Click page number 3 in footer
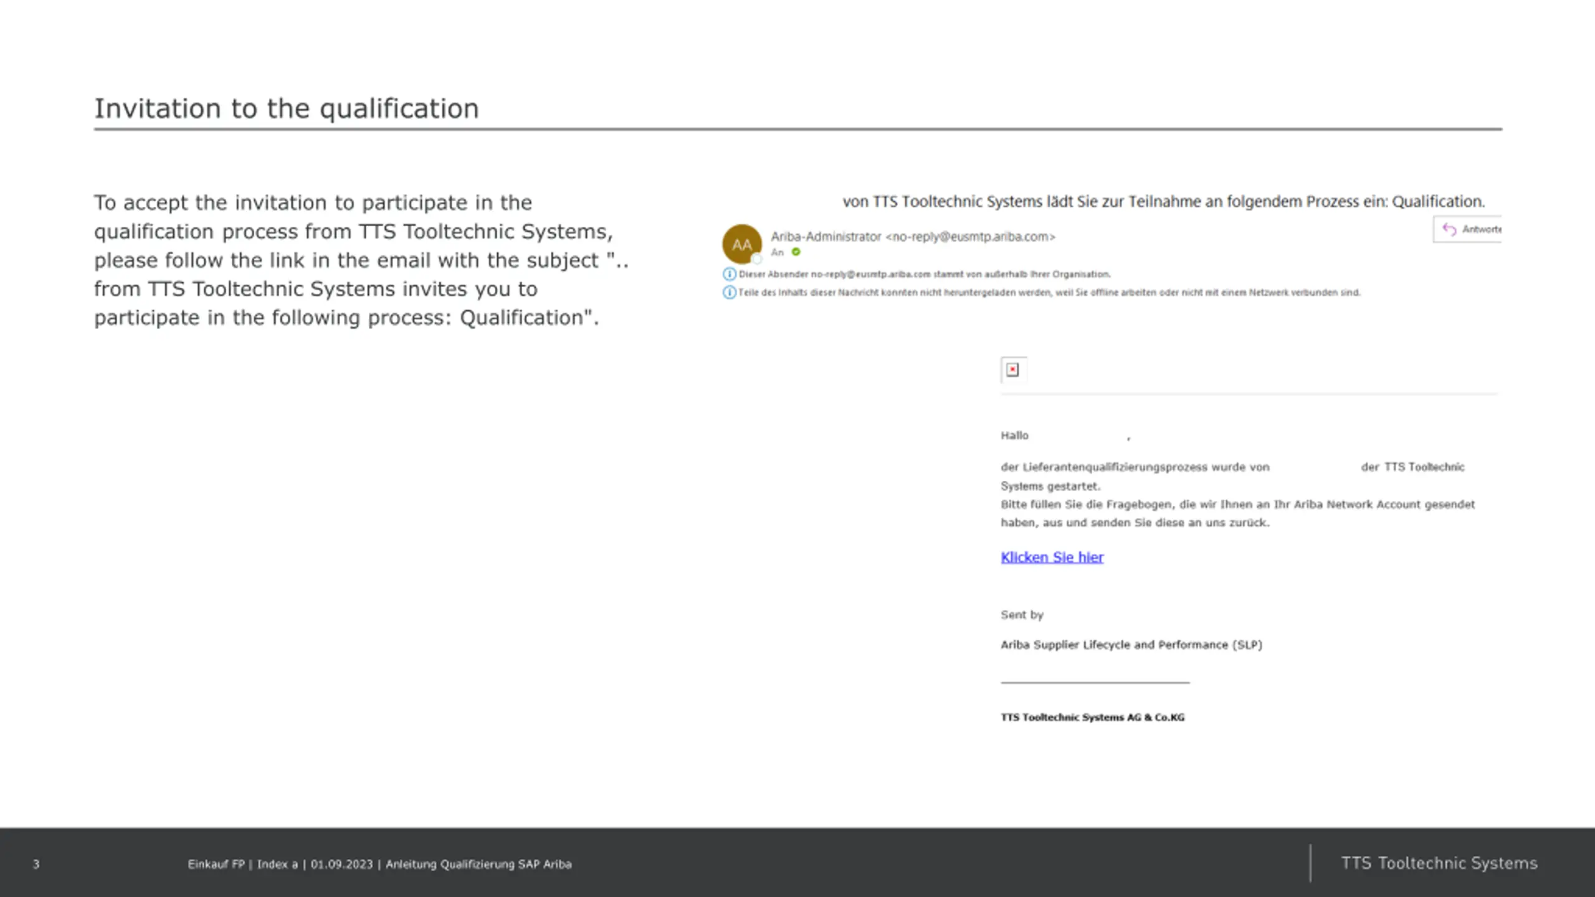1595x897 pixels. pyautogui.click(x=36, y=864)
